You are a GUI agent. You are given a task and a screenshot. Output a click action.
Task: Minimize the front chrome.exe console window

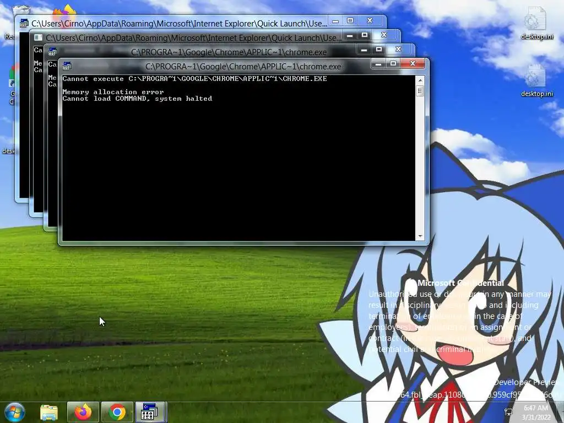click(x=378, y=64)
